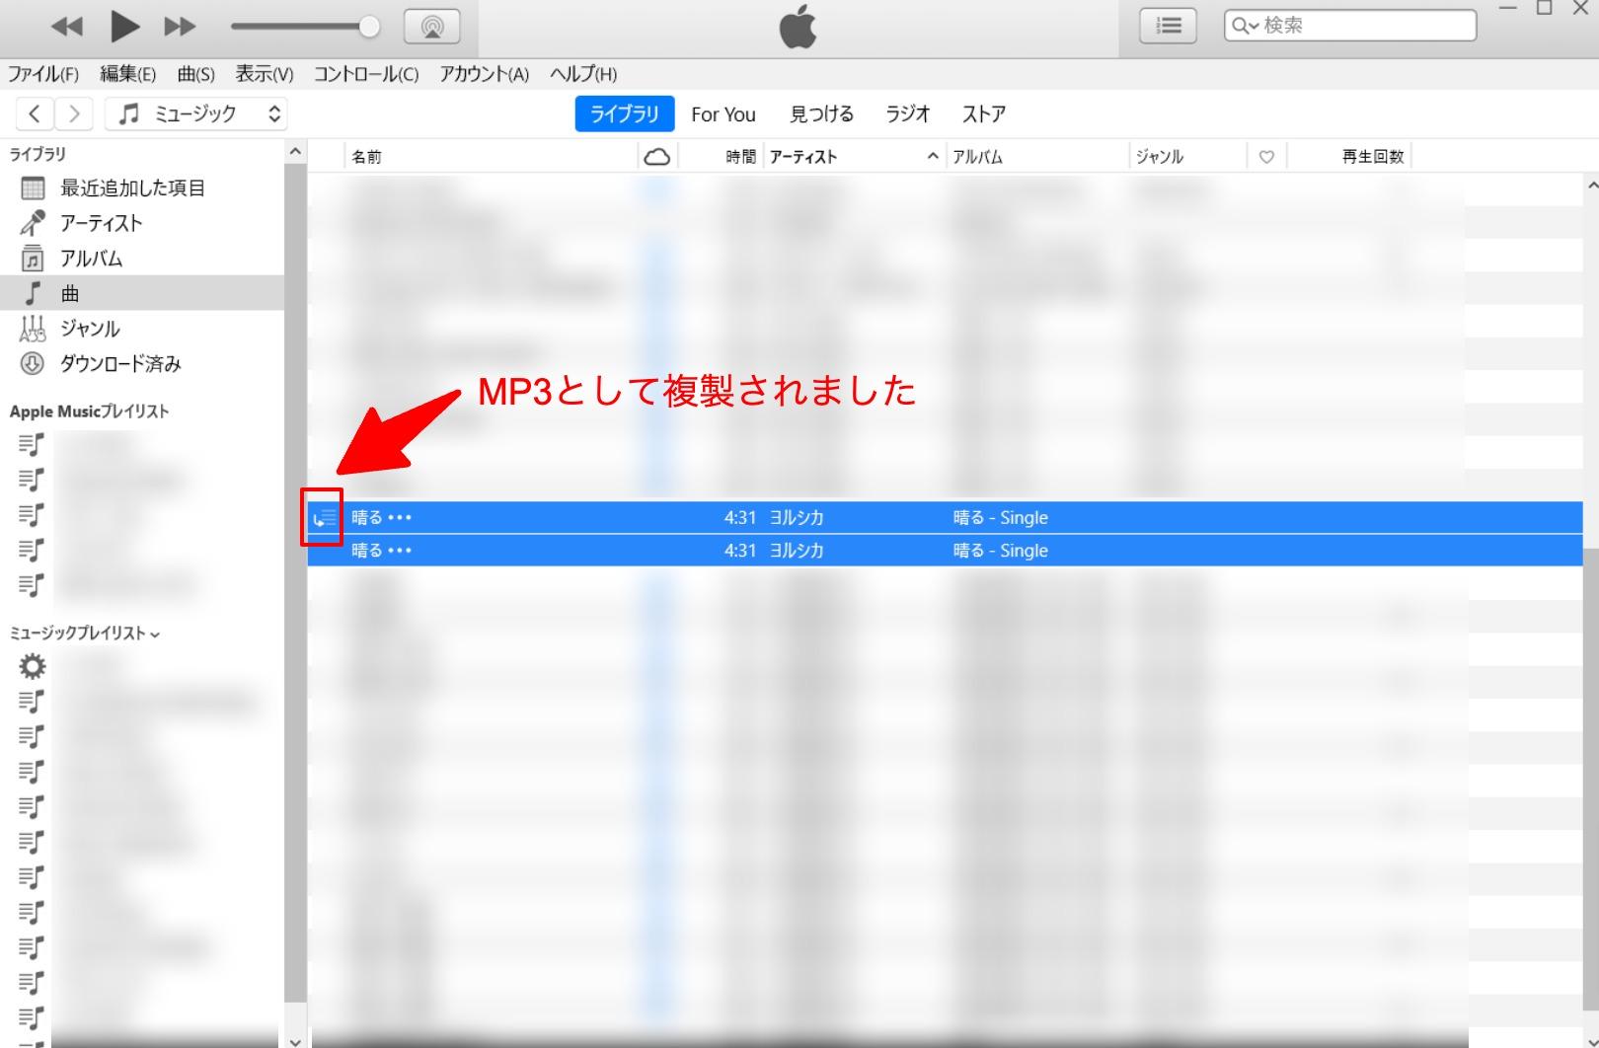Viewport: 1599px width, 1048px height.
Task: Open the ヘルプ(H) menu
Action: [x=583, y=74]
